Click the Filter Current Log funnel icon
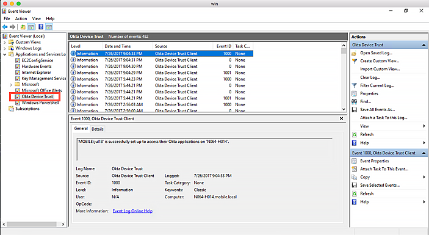The height and width of the screenshot is (235, 429). coord(355,85)
